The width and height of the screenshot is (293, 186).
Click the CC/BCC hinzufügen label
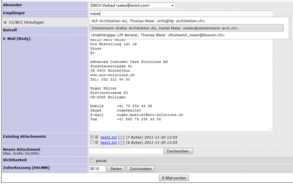(x=26, y=22)
